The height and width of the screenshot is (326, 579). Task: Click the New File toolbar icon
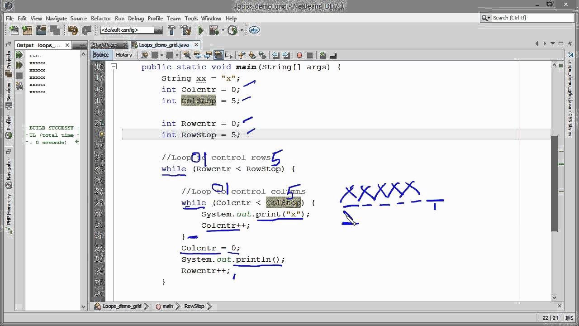pyautogui.click(x=14, y=30)
